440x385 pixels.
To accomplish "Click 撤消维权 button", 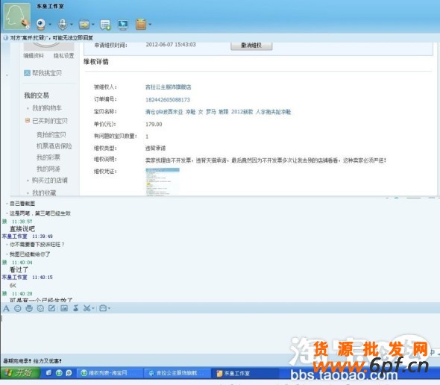I will point(251,46).
